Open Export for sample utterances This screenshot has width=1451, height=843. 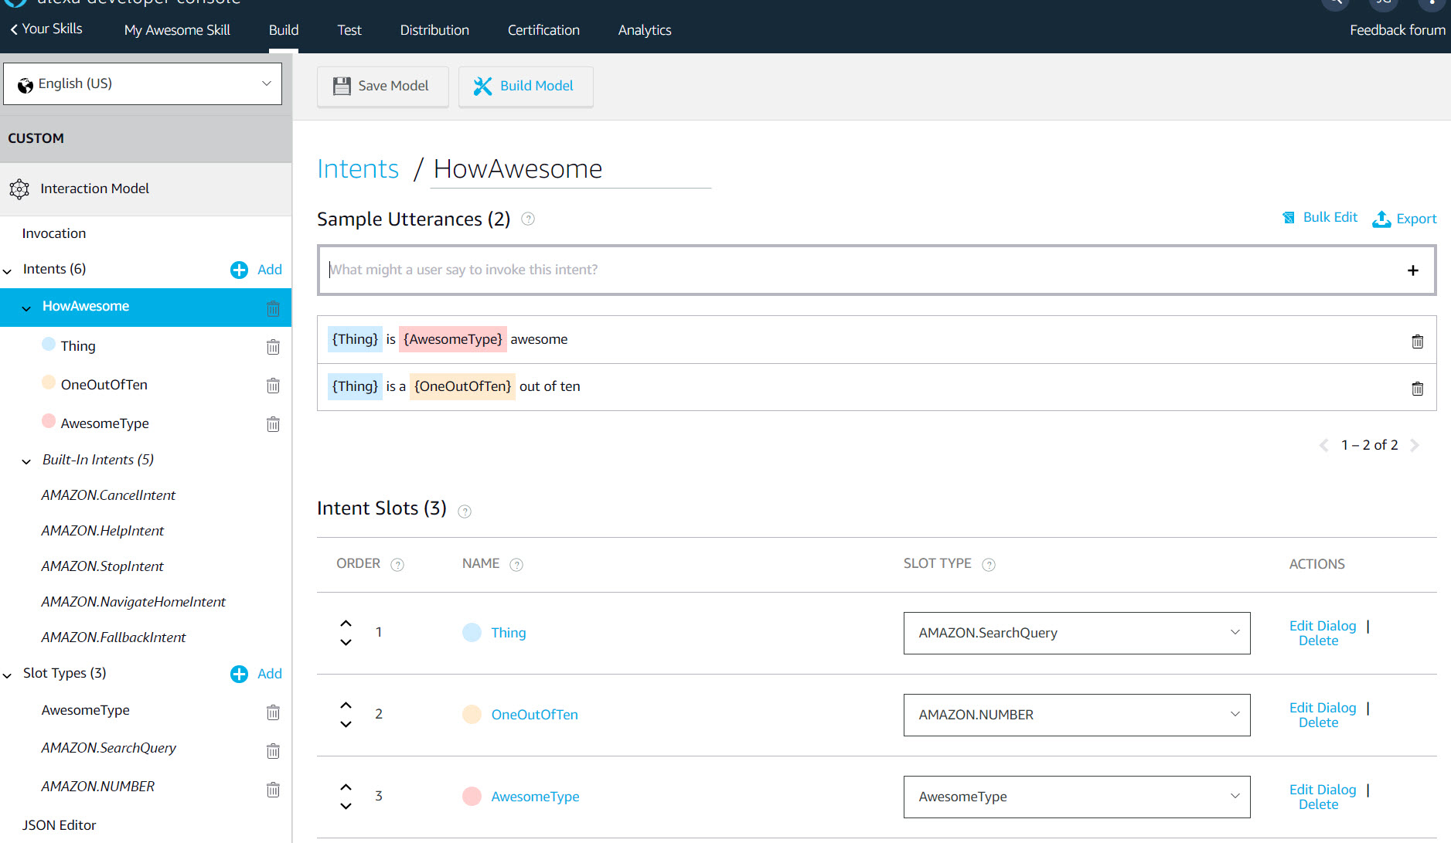[1405, 219]
